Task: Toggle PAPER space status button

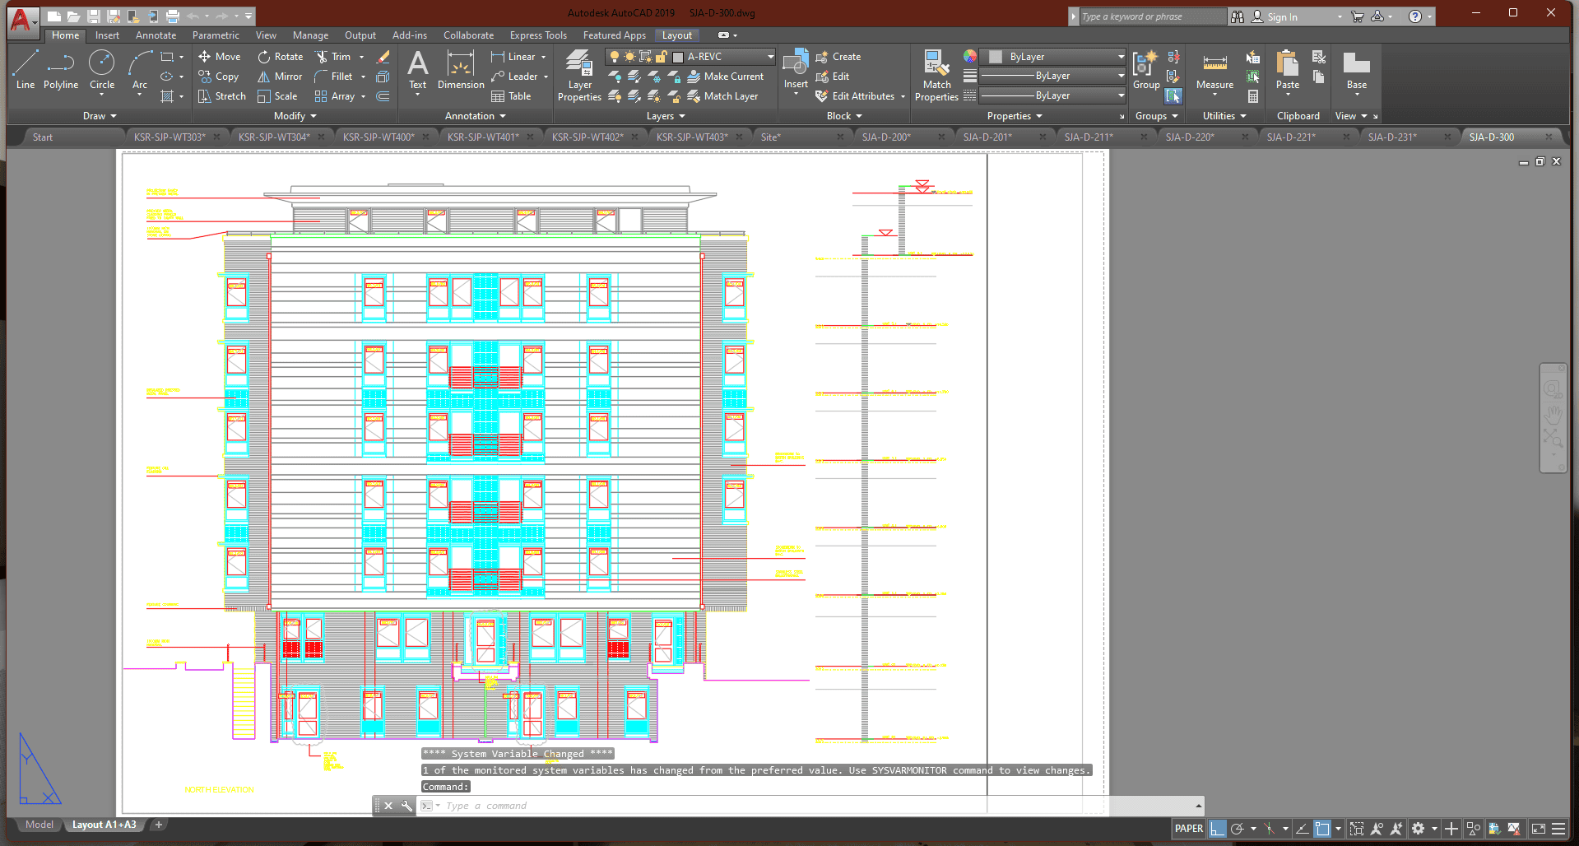Action: click(x=1188, y=829)
